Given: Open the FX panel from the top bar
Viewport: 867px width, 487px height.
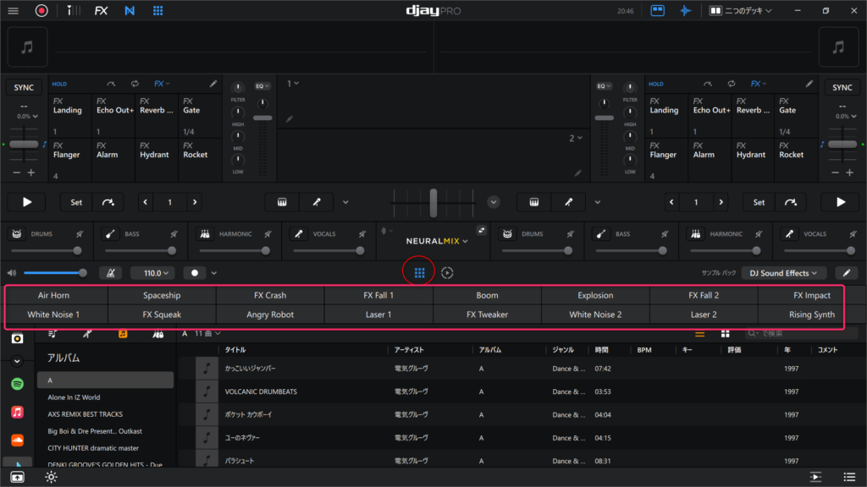Looking at the screenshot, I should pos(101,11).
